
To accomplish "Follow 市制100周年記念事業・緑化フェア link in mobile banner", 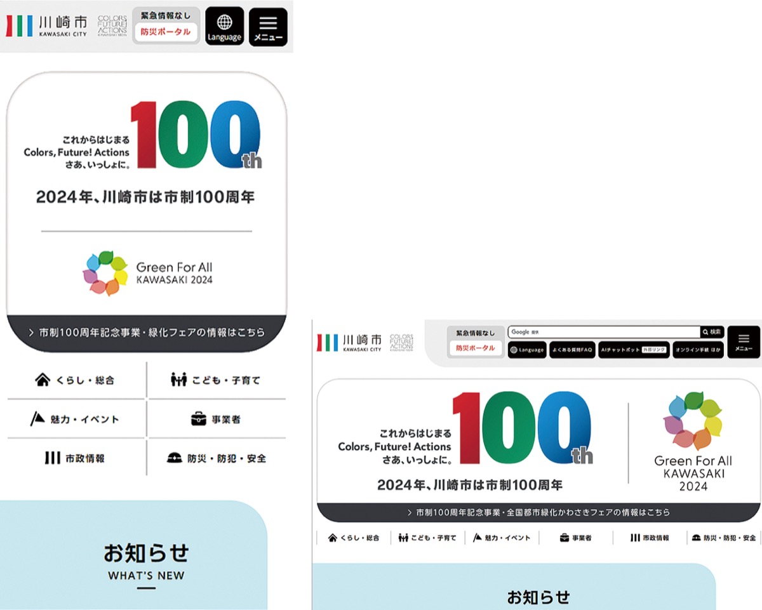I will coord(147,333).
